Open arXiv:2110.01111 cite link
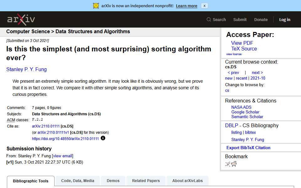The width and height of the screenshot is (301, 188). click(x=46, y=126)
